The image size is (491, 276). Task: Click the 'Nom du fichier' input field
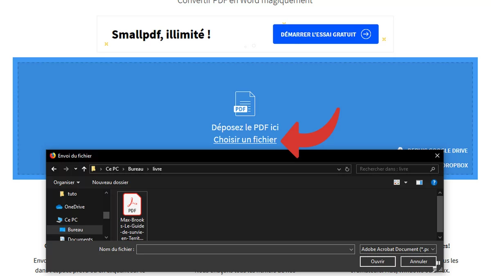click(x=245, y=249)
